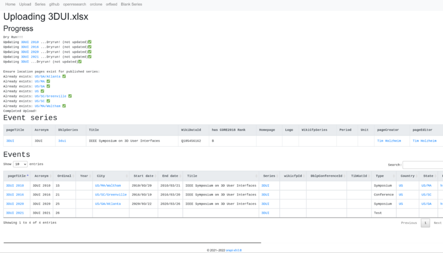The image size is (443, 253).
Task: Click green checkmark next to 3DUI 2010 update
Action: coord(90,42)
